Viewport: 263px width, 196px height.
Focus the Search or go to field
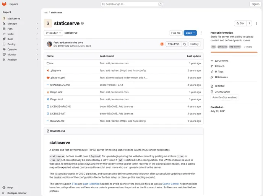click(x=132, y=4)
